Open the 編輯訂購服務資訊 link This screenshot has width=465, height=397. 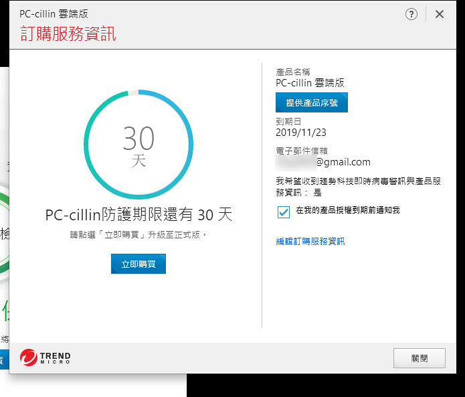pyautogui.click(x=310, y=241)
